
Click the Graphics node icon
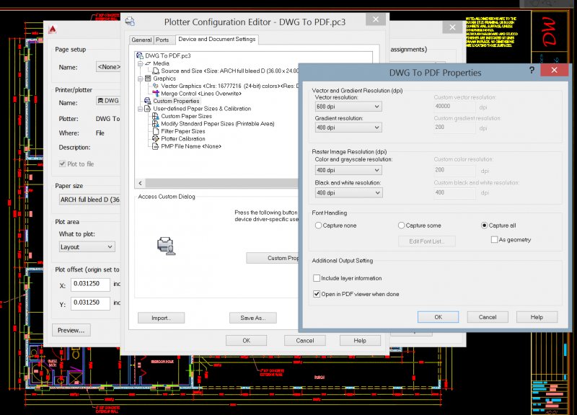pos(148,79)
